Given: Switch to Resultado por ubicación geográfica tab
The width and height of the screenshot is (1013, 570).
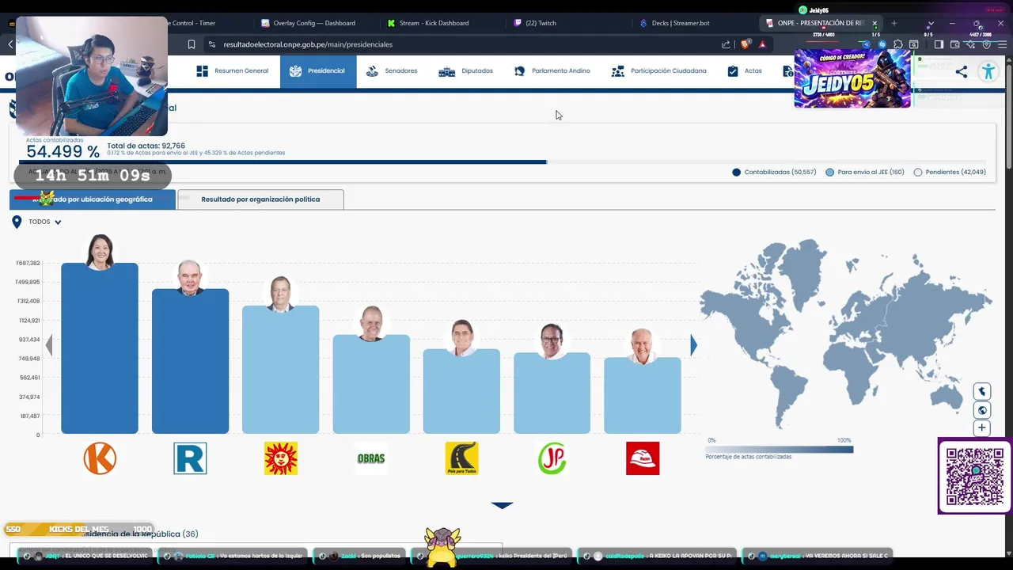Looking at the screenshot, I should coord(93,199).
